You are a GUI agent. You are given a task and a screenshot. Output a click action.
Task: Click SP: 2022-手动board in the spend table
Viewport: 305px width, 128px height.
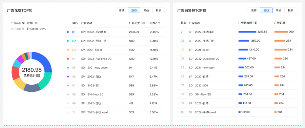(x=95, y=112)
